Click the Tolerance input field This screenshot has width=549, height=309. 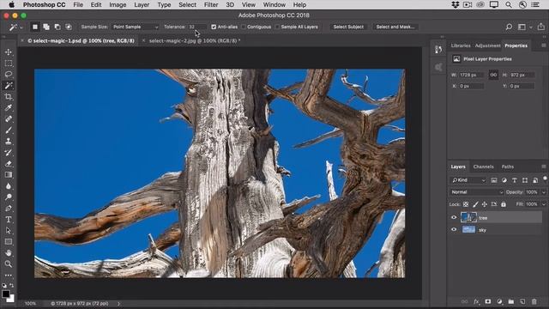click(197, 27)
